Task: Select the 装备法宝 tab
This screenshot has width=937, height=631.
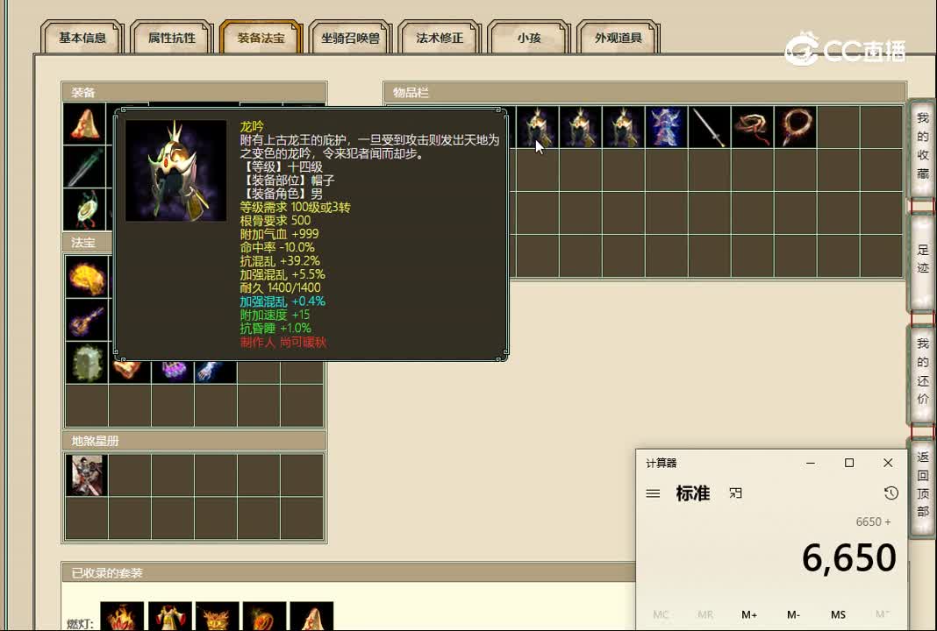Action: click(x=261, y=38)
